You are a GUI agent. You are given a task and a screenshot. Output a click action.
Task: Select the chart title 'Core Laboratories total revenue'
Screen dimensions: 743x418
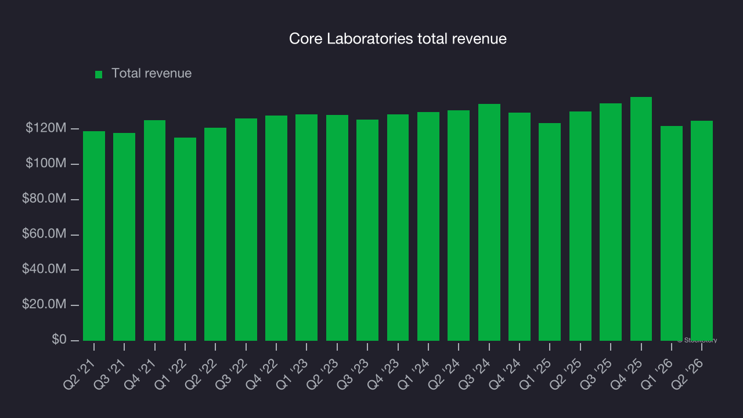(398, 39)
